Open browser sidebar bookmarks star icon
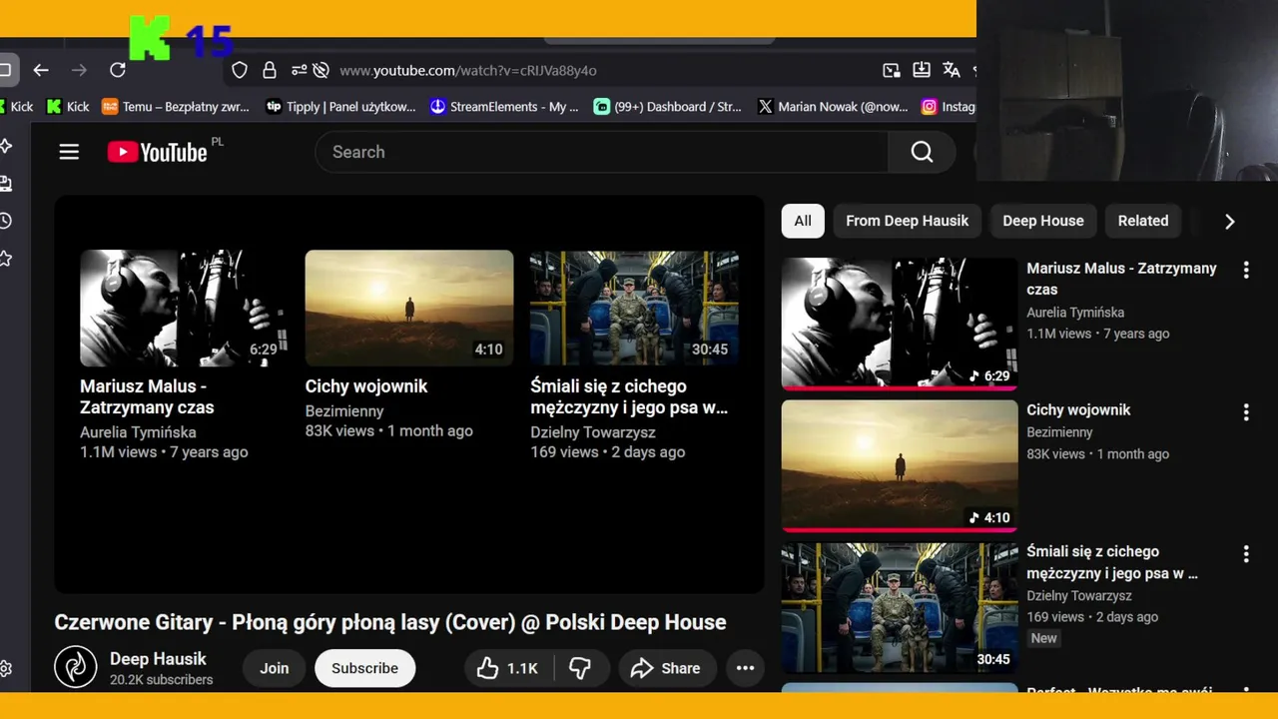 (x=5, y=259)
